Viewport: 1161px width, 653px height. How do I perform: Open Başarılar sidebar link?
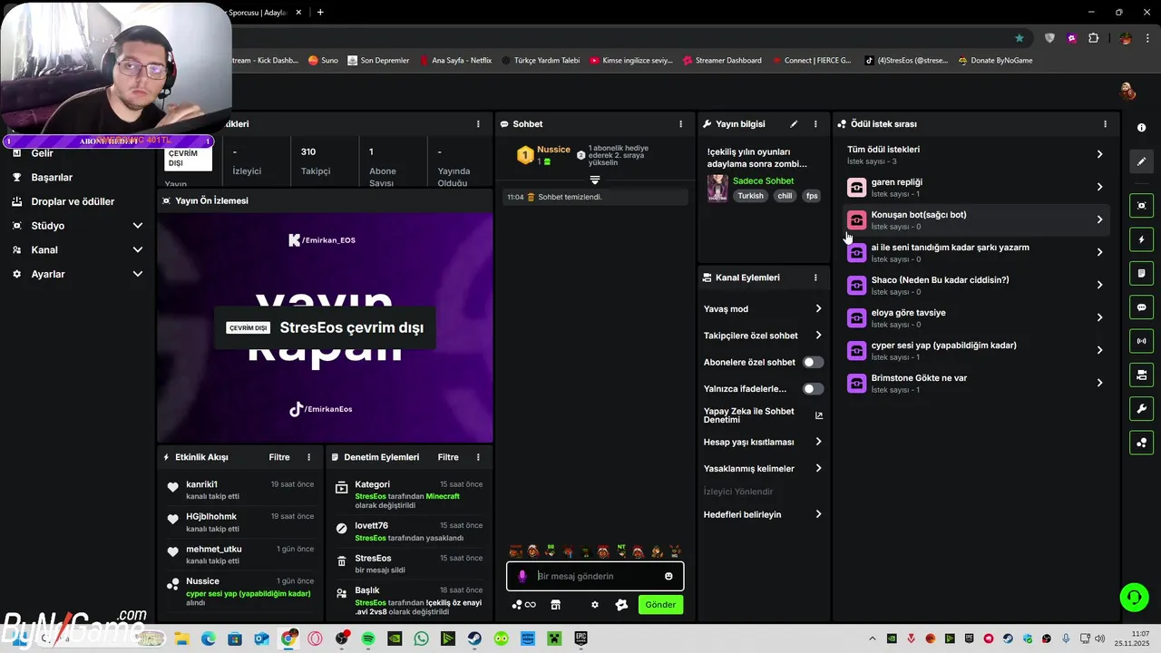click(x=52, y=178)
